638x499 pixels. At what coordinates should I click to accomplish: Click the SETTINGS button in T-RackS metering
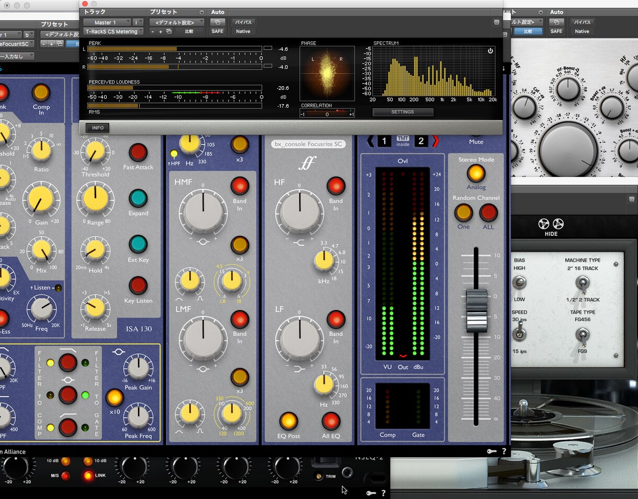point(403,112)
